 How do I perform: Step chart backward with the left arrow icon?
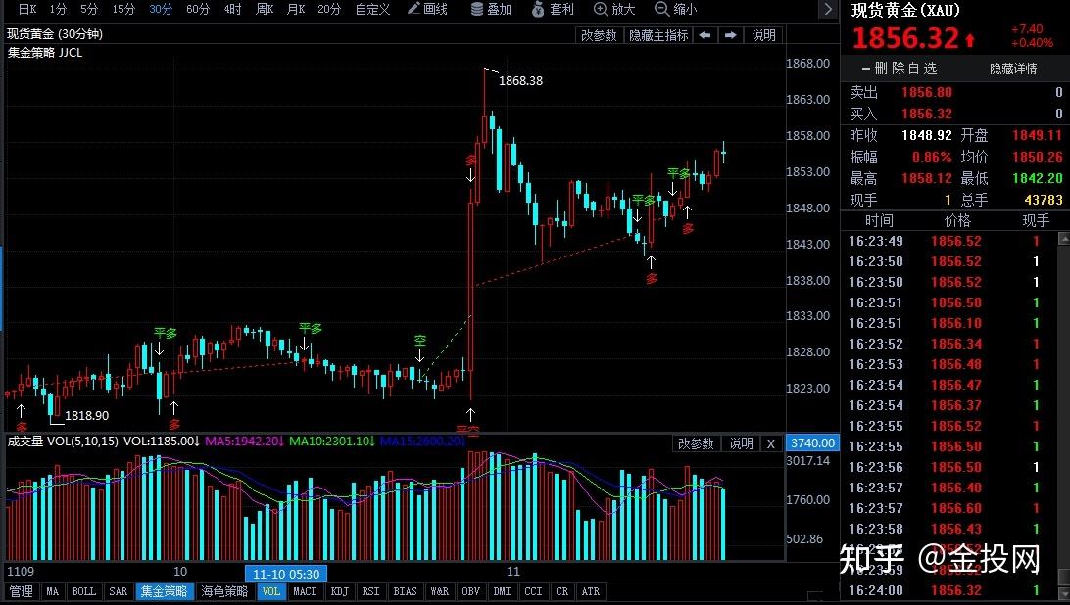(x=705, y=34)
